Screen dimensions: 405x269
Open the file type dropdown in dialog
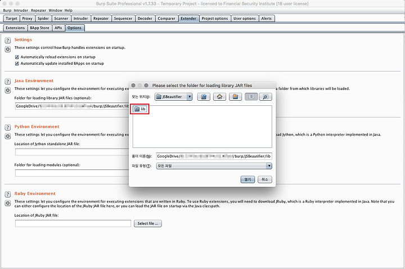click(x=214, y=166)
